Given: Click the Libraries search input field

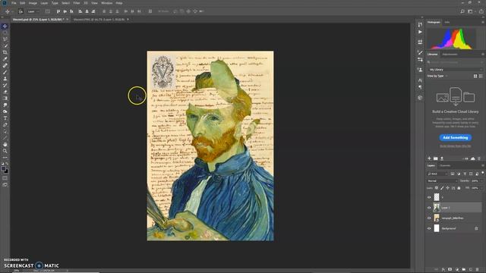Looking at the screenshot, I should click(455, 62).
